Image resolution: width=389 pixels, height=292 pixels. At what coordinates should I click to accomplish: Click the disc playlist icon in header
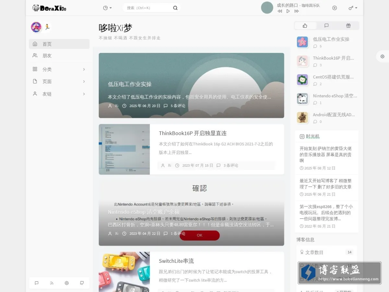coord(335,8)
